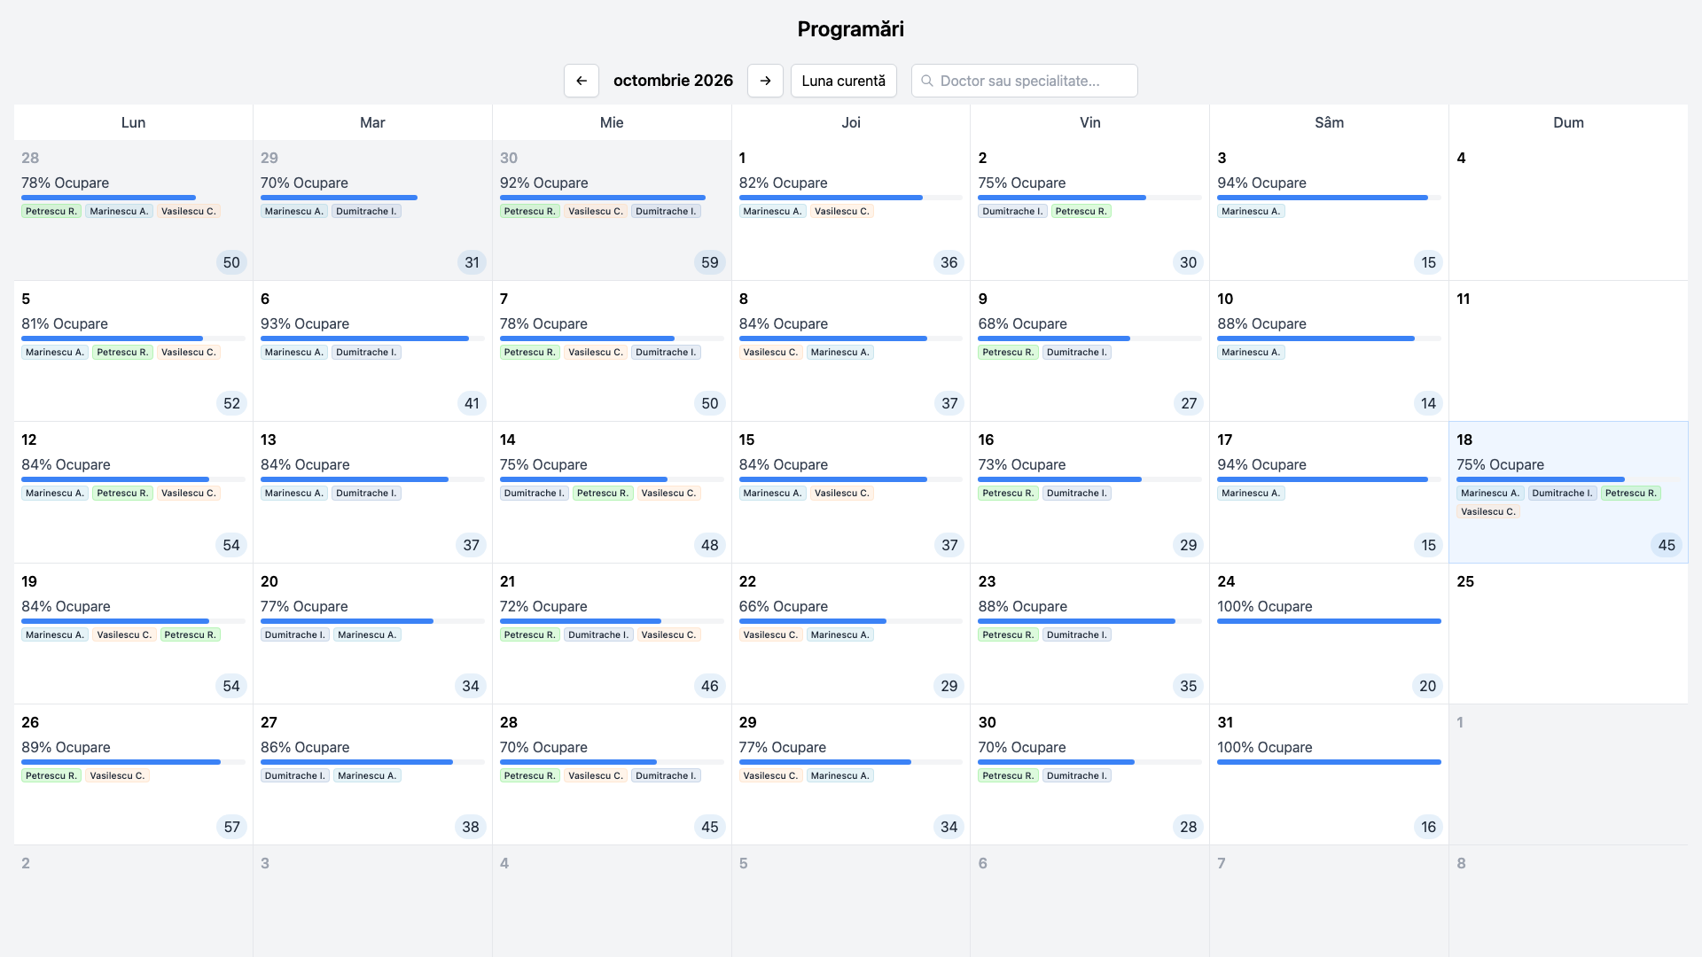Viewport: 1702px width, 957px height.
Task: Open October 18 highlighted day cell
Action: [x=1568, y=492]
